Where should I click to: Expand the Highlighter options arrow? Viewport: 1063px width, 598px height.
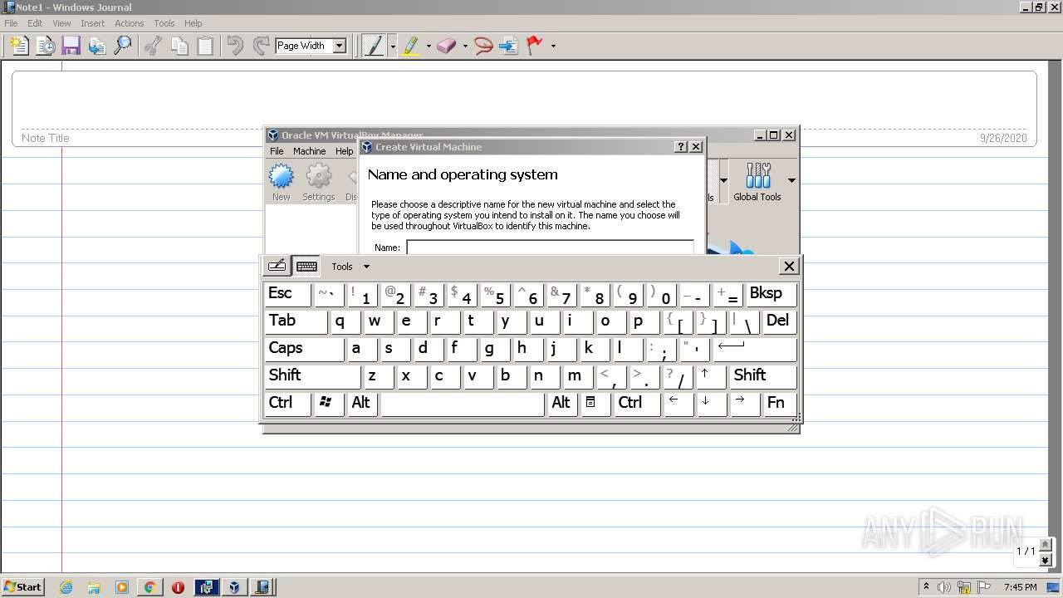coord(429,47)
